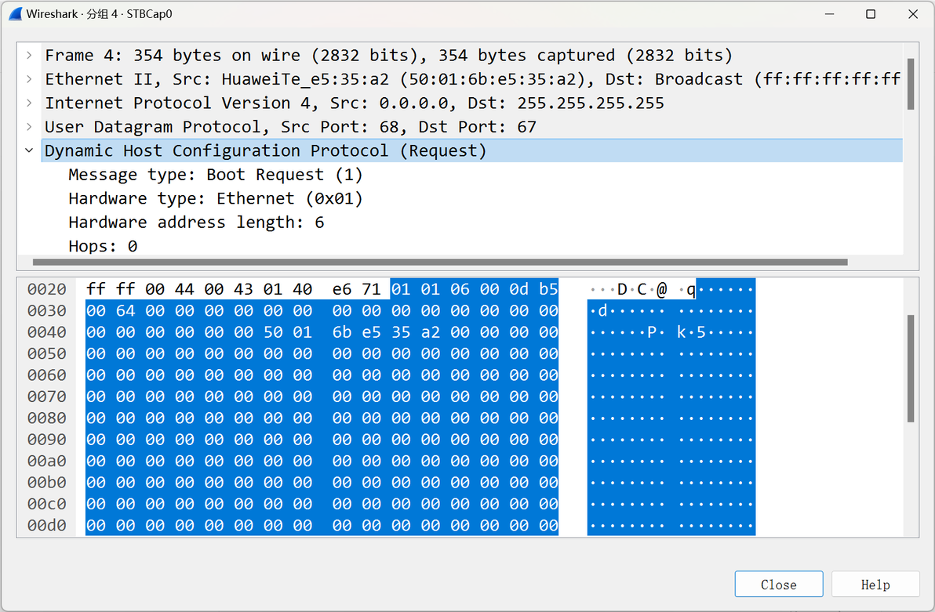935x612 pixels.
Task: Click the Wireshark shark fin icon
Action: coord(16,13)
